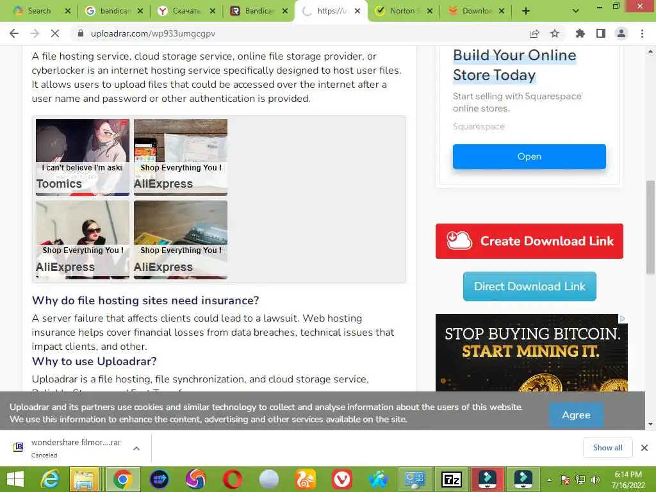Open AliExpress ad with phone image
The image size is (656, 492).
tap(181, 158)
